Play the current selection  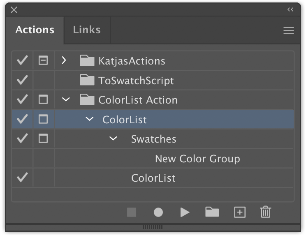[185, 212]
